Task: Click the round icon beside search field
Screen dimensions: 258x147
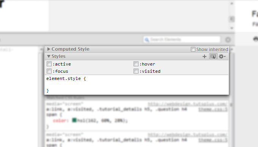Action: [x=228, y=39]
